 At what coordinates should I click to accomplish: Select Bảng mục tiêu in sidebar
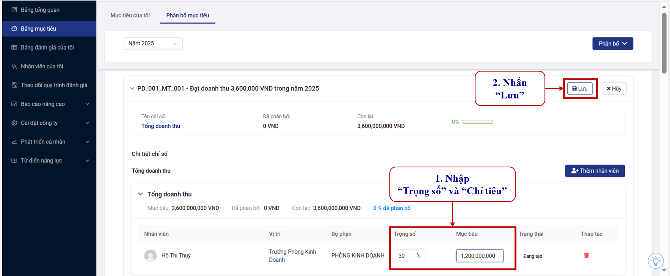38,29
